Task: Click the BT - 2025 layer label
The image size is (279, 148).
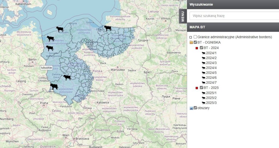Action: click(211, 88)
